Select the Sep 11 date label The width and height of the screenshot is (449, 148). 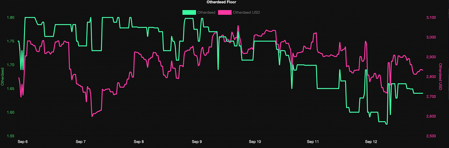point(313,142)
